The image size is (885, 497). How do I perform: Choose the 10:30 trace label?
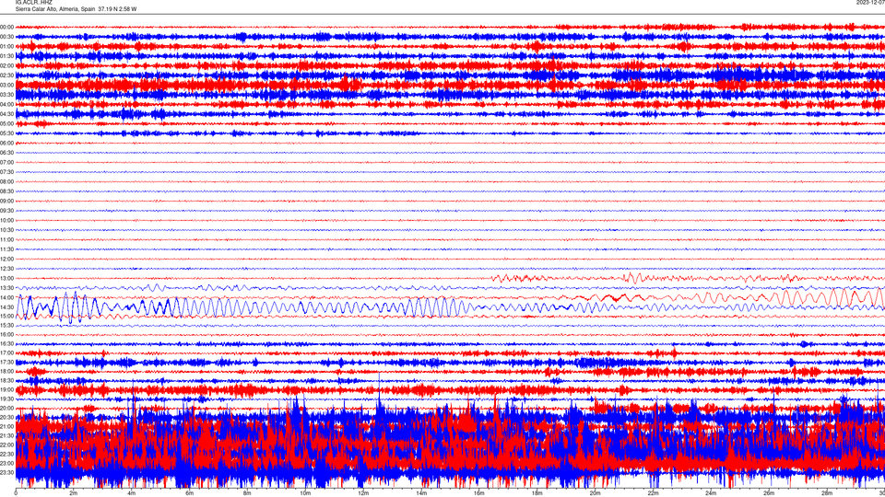[6, 230]
